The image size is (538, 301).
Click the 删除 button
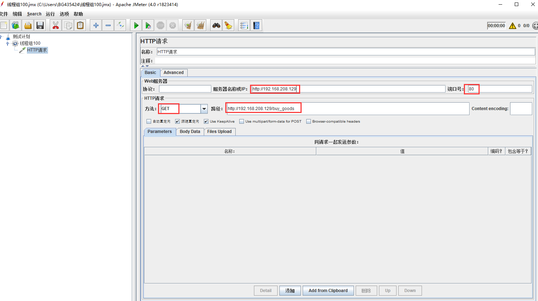[366, 291]
